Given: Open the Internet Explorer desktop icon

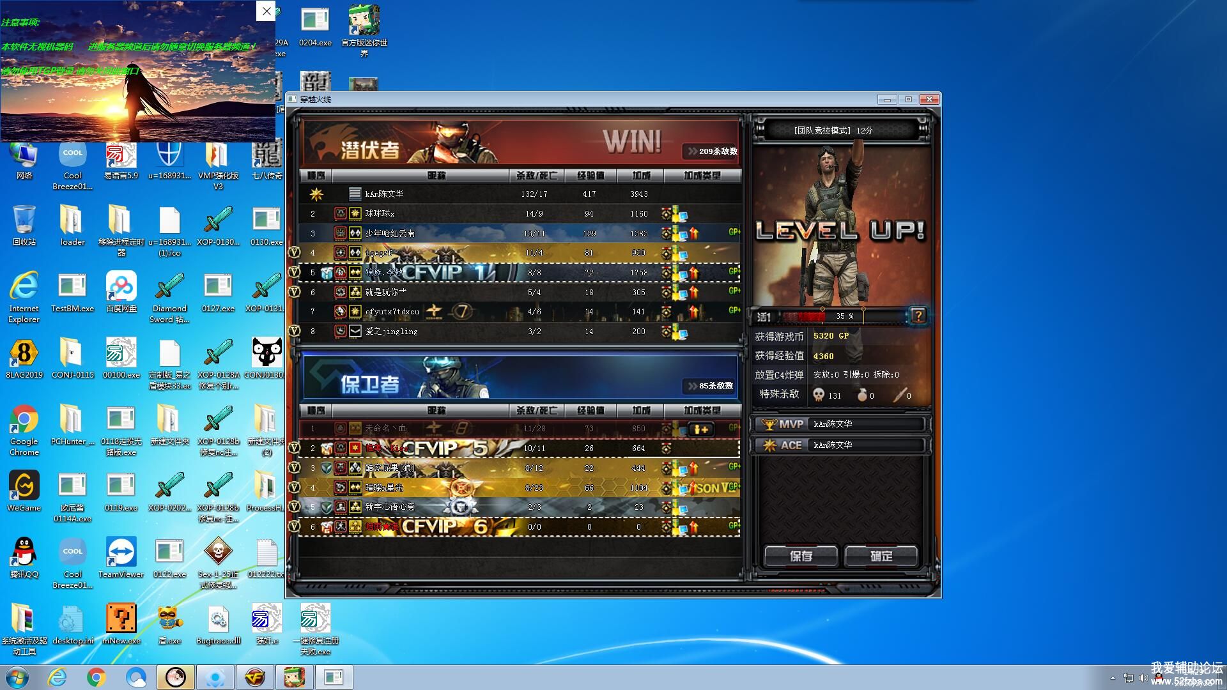Looking at the screenshot, I should tap(24, 297).
